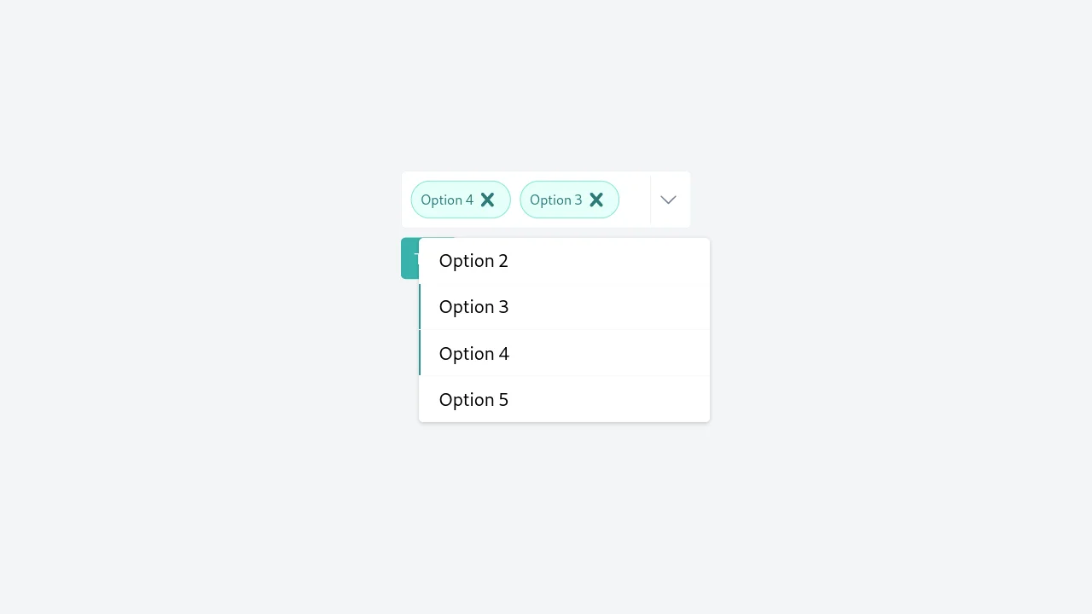Image resolution: width=1092 pixels, height=614 pixels.
Task: Click the teal highlight bar beside Option 3
Action: coord(420,307)
